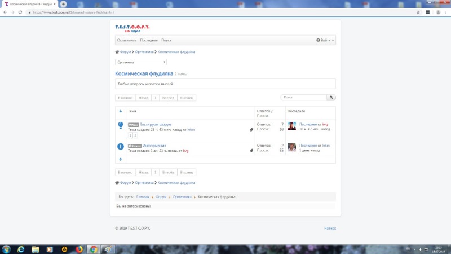Click the search magnifier button
This screenshot has width=451, height=254.
[x=331, y=97]
